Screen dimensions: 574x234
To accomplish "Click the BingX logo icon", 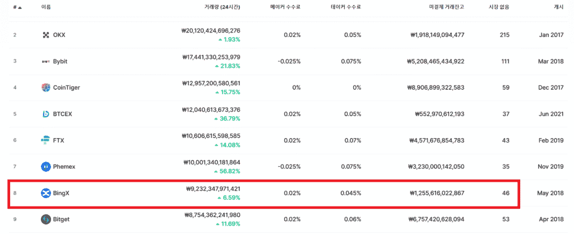I will (x=46, y=193).
